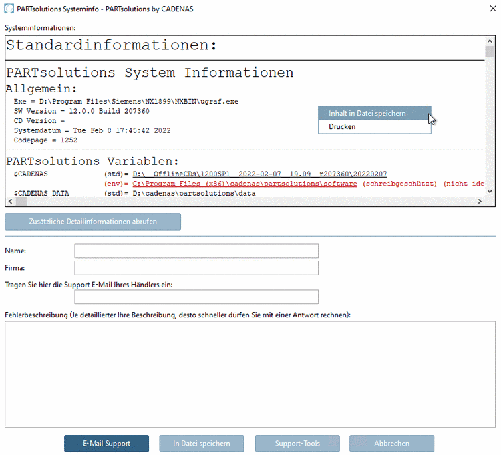
Task: Open the D:\__OfflineCDs path link
Action: click(259, 174)
